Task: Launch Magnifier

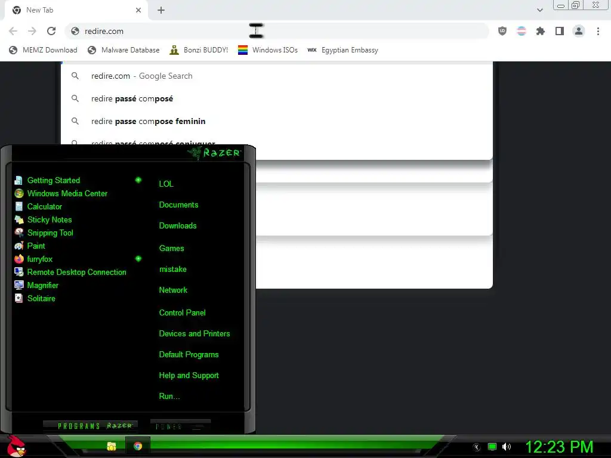Action: point(42,286)
